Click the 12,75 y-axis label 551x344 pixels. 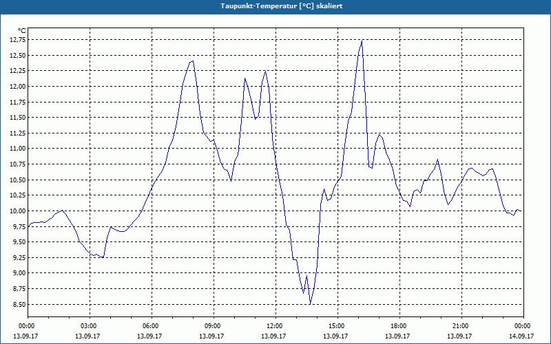tap(18, 40)
